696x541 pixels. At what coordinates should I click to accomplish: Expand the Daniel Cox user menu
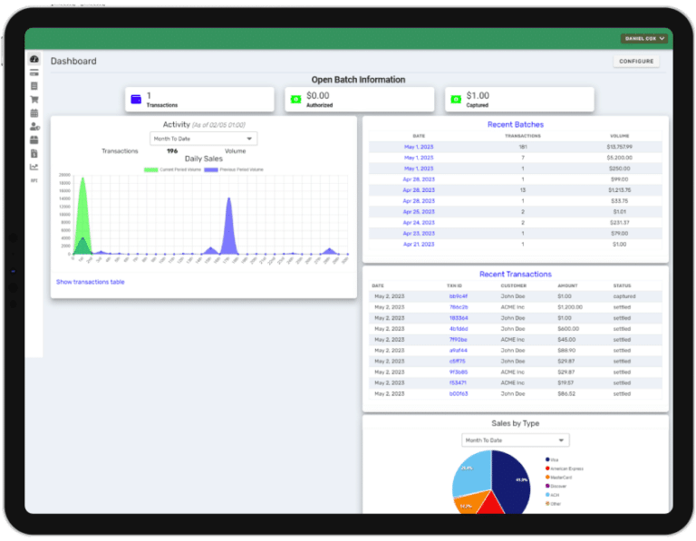point(644,39)
